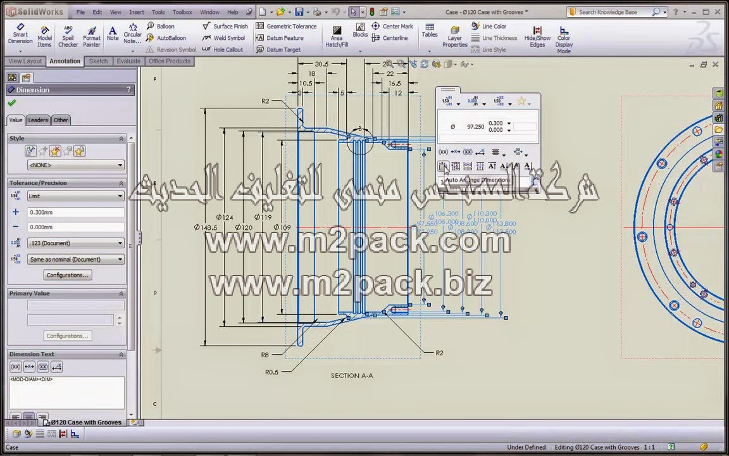The width and height of the screenshot is (729, 456).
Task: Add a Balloon annotation
Action: coord(161,26)
